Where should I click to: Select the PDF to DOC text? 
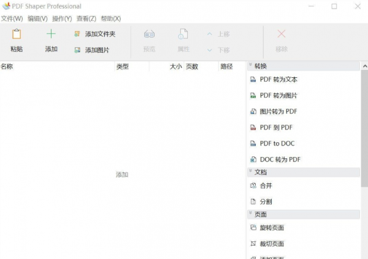[x=277, y=144]
